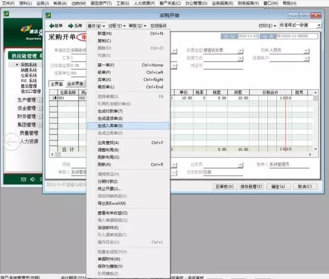Viewport: 329px width, 279px height.
Task: Click the grid vertical scrollbar down arrow
Action: pyautogui.click(x=315, y=149)
